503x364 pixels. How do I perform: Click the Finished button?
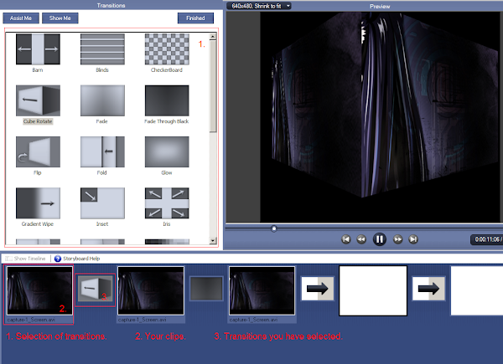pyautogui.click(x=195, y=18)
